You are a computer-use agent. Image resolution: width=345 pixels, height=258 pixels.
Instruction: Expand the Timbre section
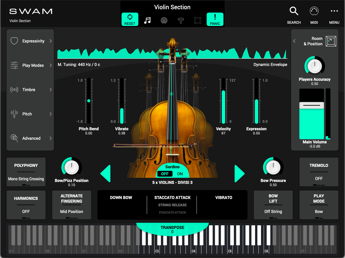(x=30, y=90)
